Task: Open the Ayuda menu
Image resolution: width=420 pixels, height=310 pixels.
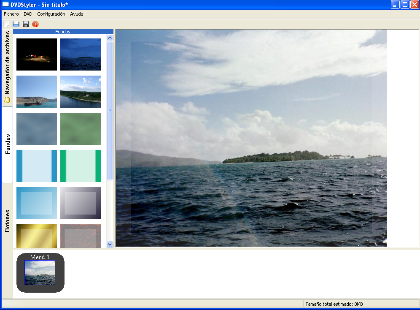Action: point(77,14)
